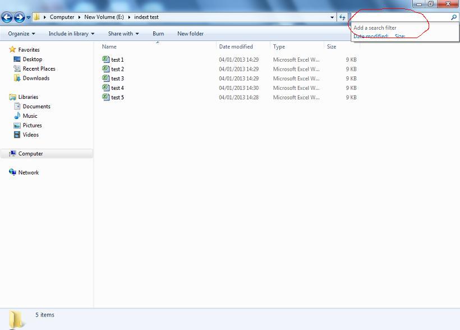Click the file name test 4
The image size is (460, 330).
click(x=117, y=88)
